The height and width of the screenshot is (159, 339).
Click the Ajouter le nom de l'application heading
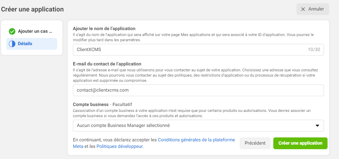[x=104, y=28]
